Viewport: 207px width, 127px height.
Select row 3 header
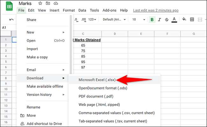pyautogui.click(x=6, y=51)
